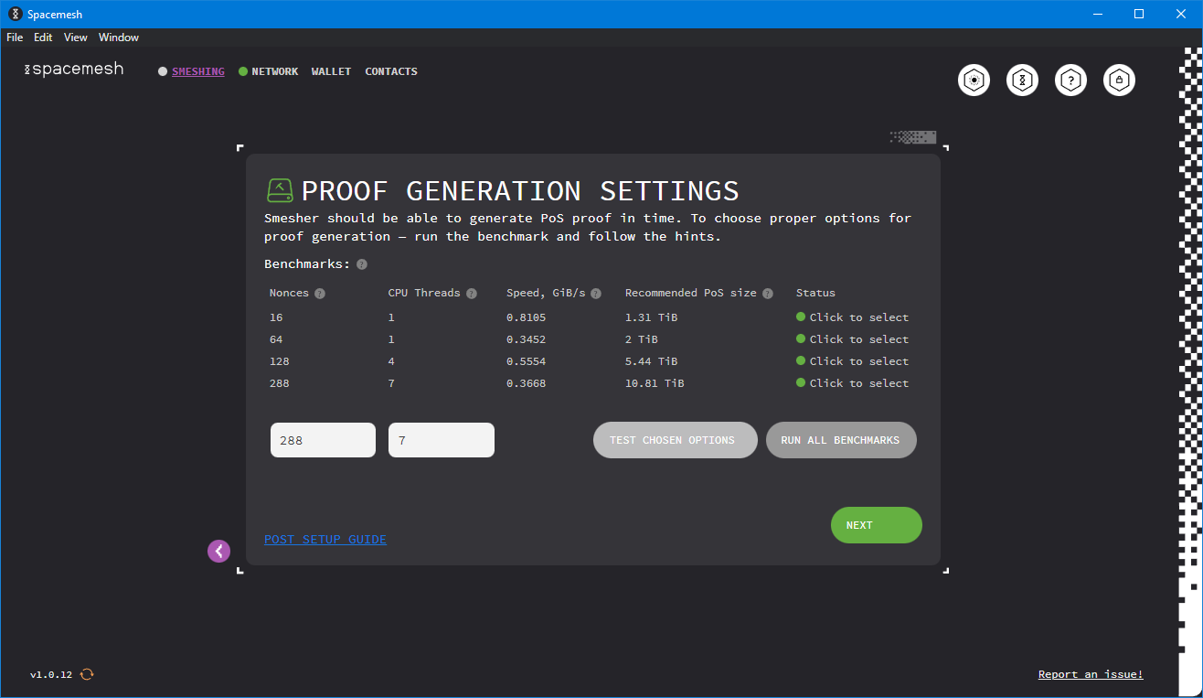Click the 0.3452 speed value
Viewport: 1203px width, 698px height.
pyautogui.click(x=527, y=339)
